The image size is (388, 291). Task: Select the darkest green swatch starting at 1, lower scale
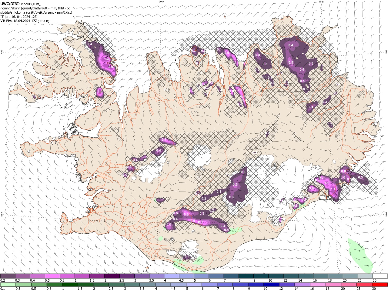coord(70,285)
